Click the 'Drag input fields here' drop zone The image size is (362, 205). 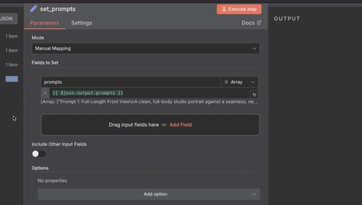coord(134,125)
